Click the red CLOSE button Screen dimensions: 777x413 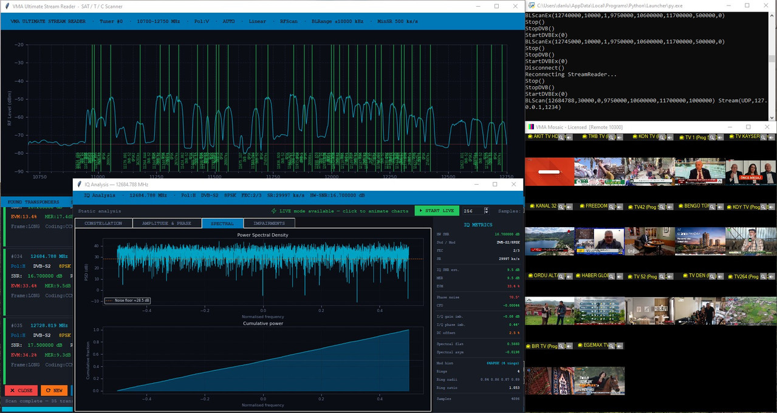tap(21, 391)
